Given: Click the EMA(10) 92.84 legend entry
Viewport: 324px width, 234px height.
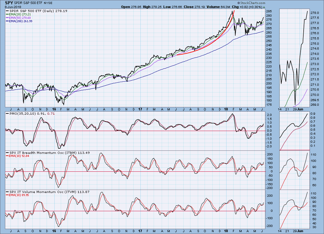Looking at the screenshot, I should [18, 156].
